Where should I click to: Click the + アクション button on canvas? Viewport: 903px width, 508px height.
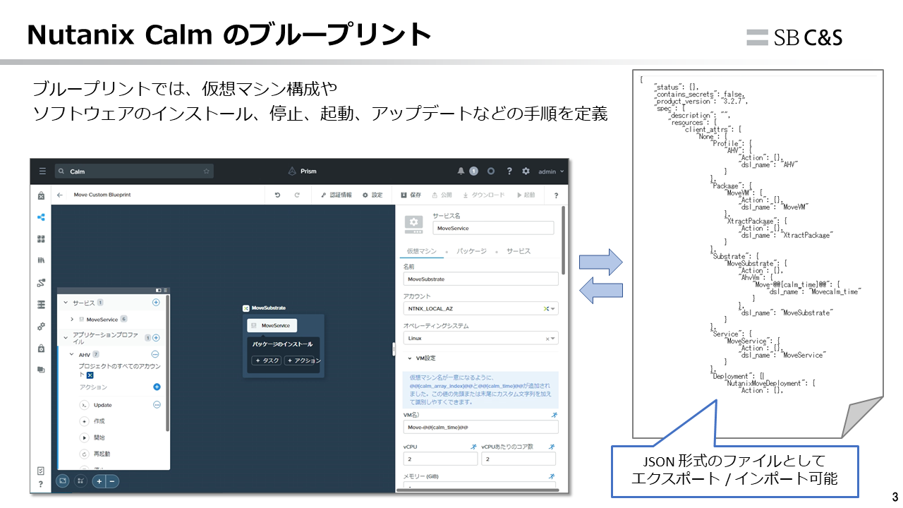coord(303,361)
